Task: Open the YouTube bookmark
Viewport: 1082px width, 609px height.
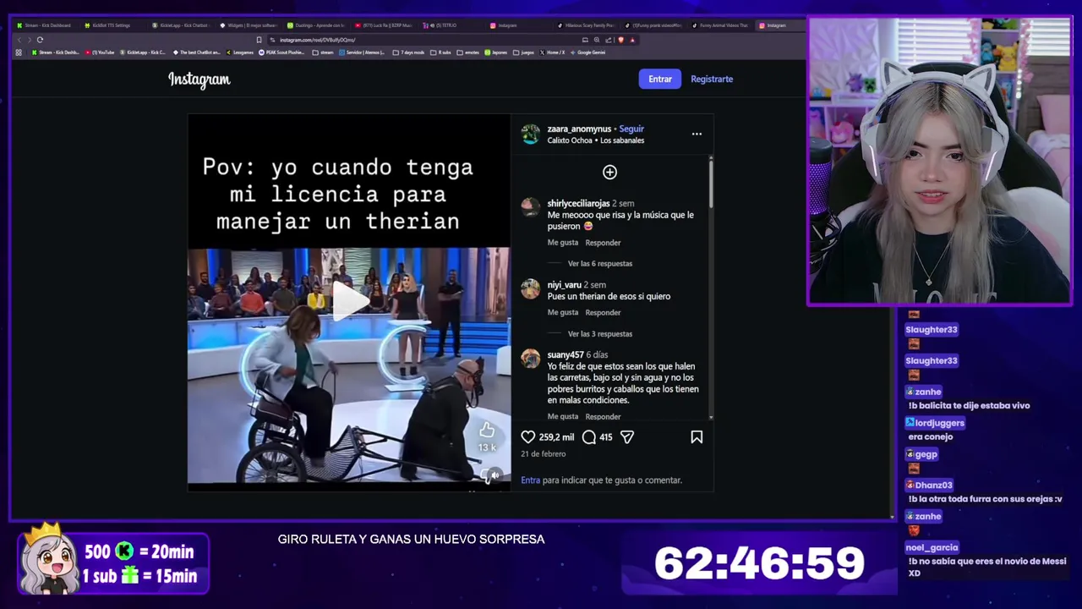Action: click(100, 52)
